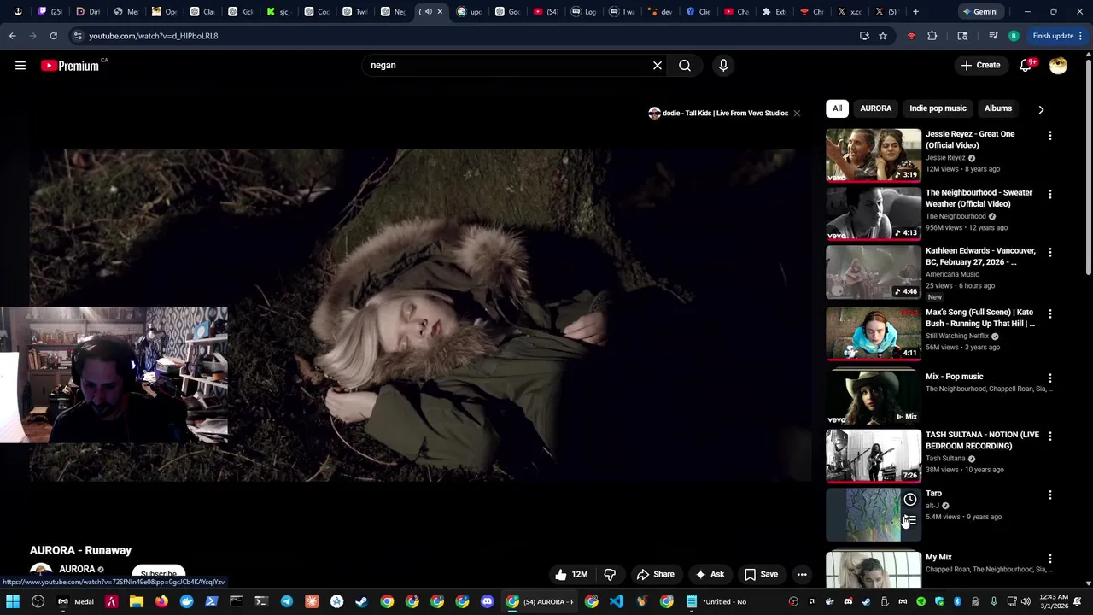Open Tash Sultana Notion video title

coord(982,440)
